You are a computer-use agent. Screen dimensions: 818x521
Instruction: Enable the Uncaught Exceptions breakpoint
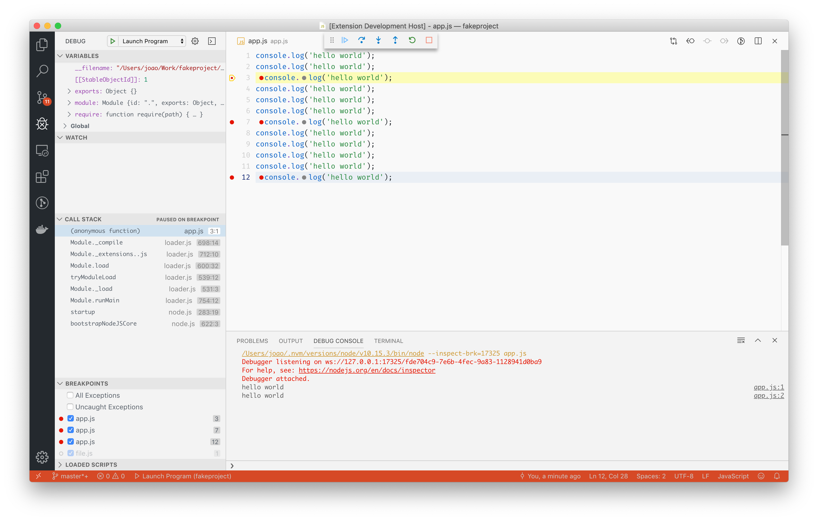(70, 406)
